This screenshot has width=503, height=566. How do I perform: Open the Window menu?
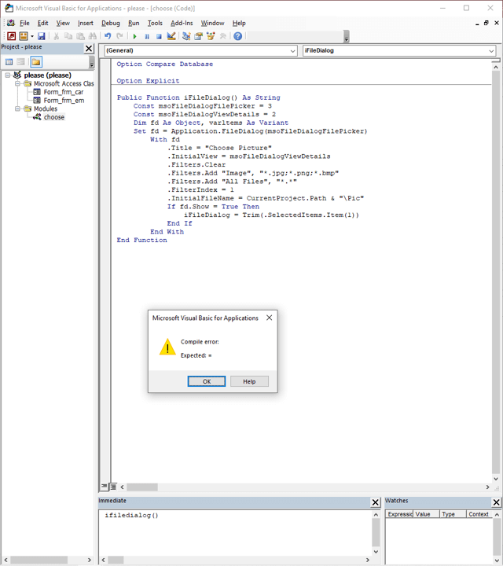[212, 23]
